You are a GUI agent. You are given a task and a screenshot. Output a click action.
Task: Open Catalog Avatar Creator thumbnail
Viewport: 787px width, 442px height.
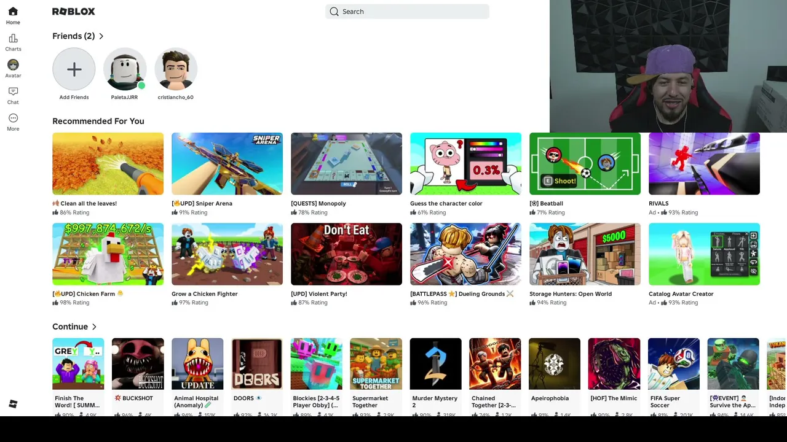coord(704,254)
